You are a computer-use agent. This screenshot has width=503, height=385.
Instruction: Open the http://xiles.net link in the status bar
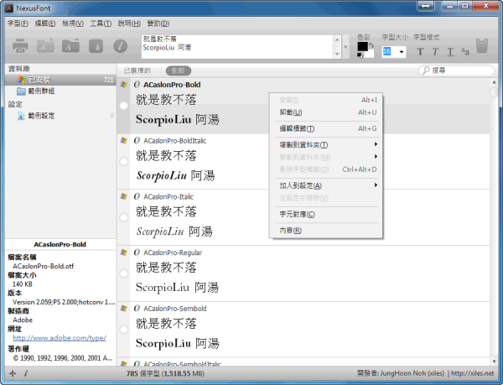pyautogui.click(x=473, y=373)
